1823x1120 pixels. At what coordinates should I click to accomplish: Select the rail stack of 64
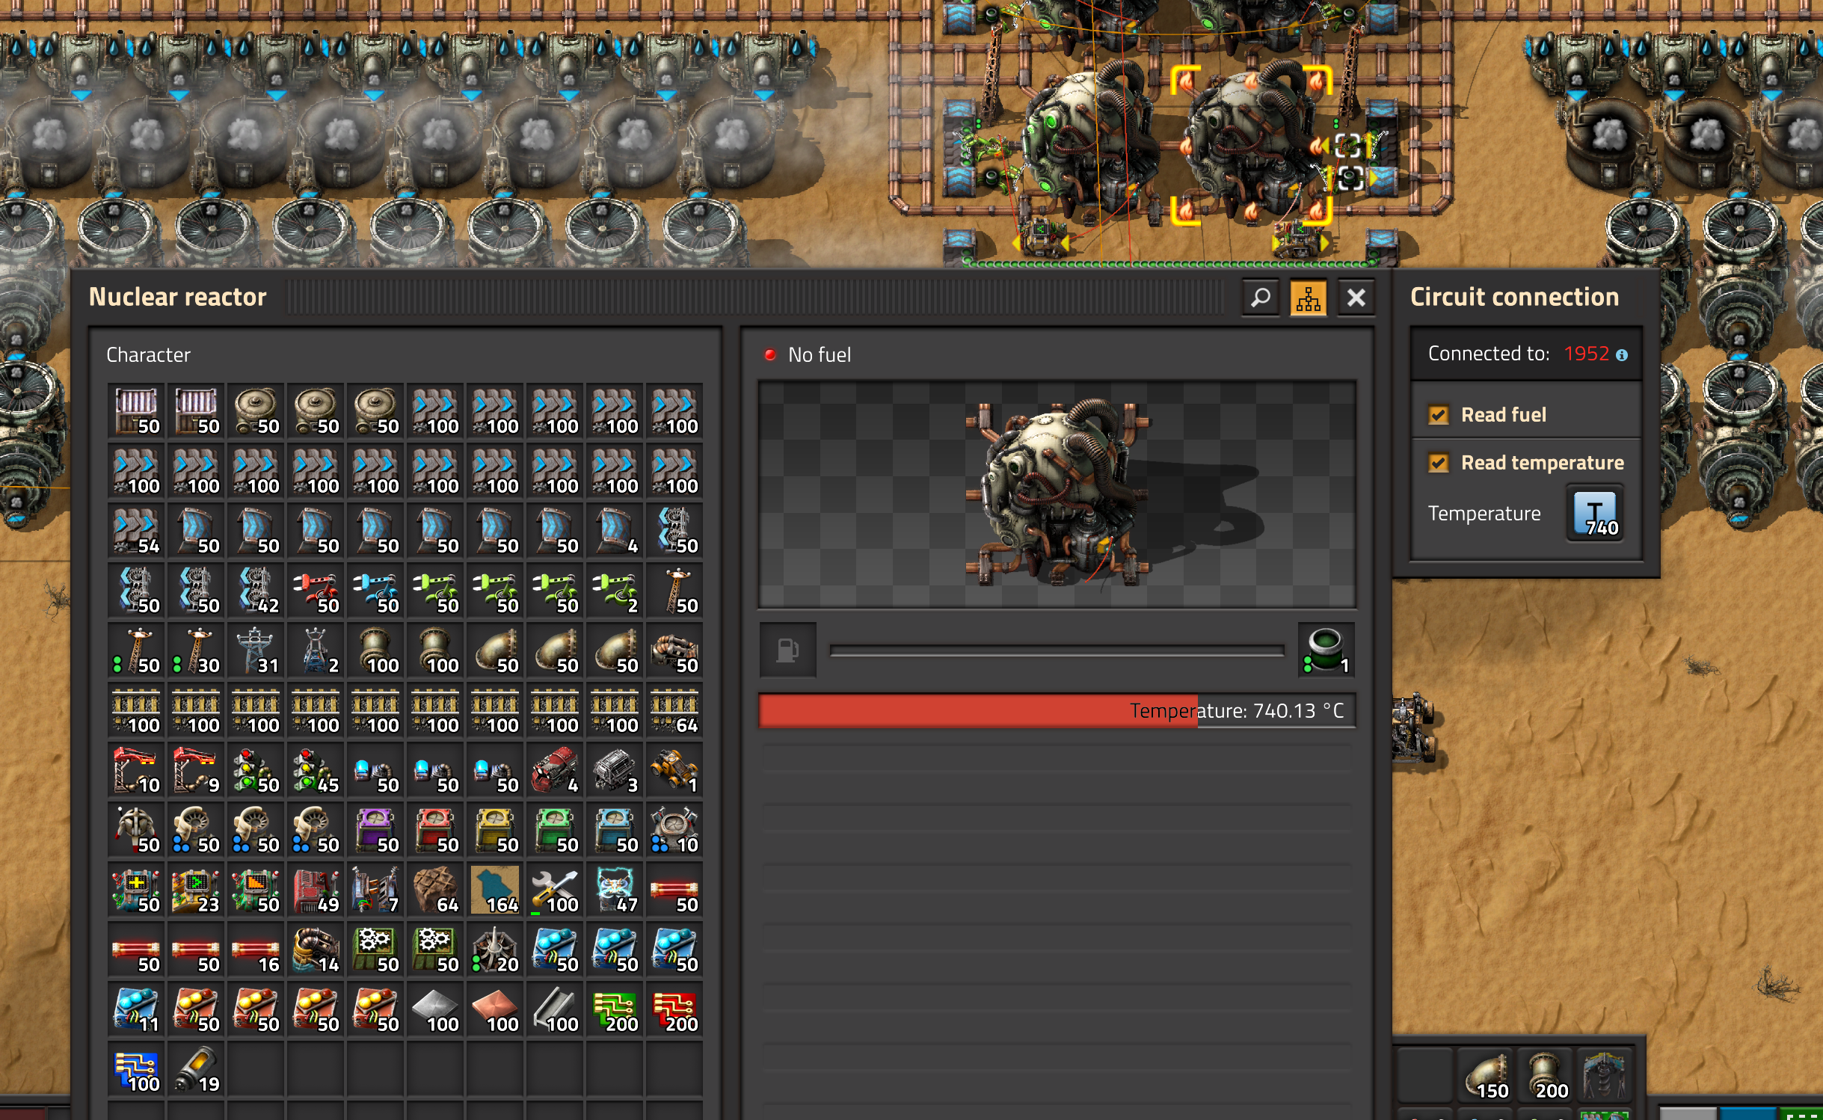click(674, 710)
